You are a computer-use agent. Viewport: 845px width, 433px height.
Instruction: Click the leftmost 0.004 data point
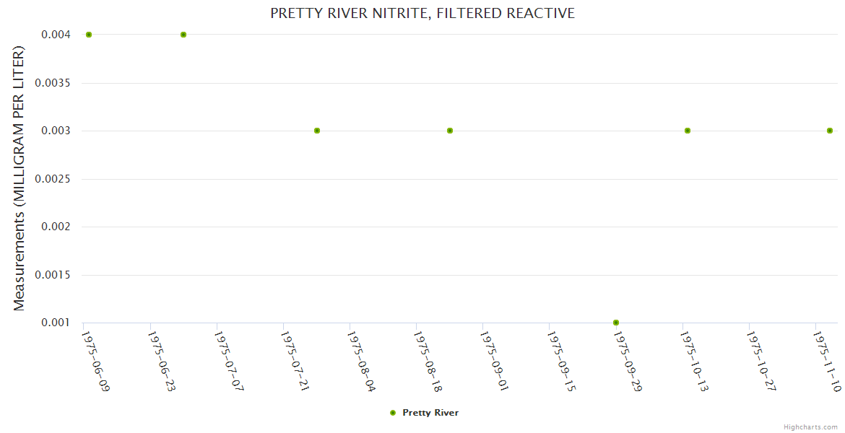(x=89, y=35)
